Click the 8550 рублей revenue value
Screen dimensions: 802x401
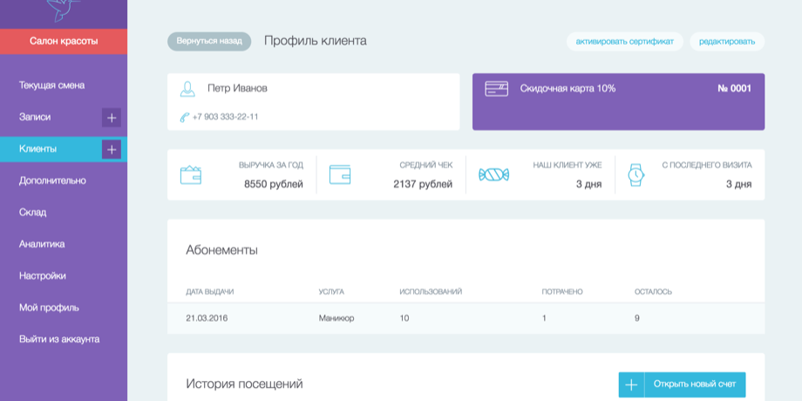(274, 185)
